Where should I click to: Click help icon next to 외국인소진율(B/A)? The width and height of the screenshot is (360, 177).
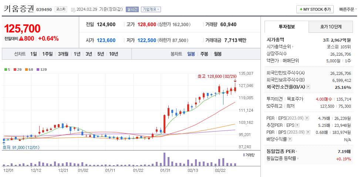coord(308,87)
